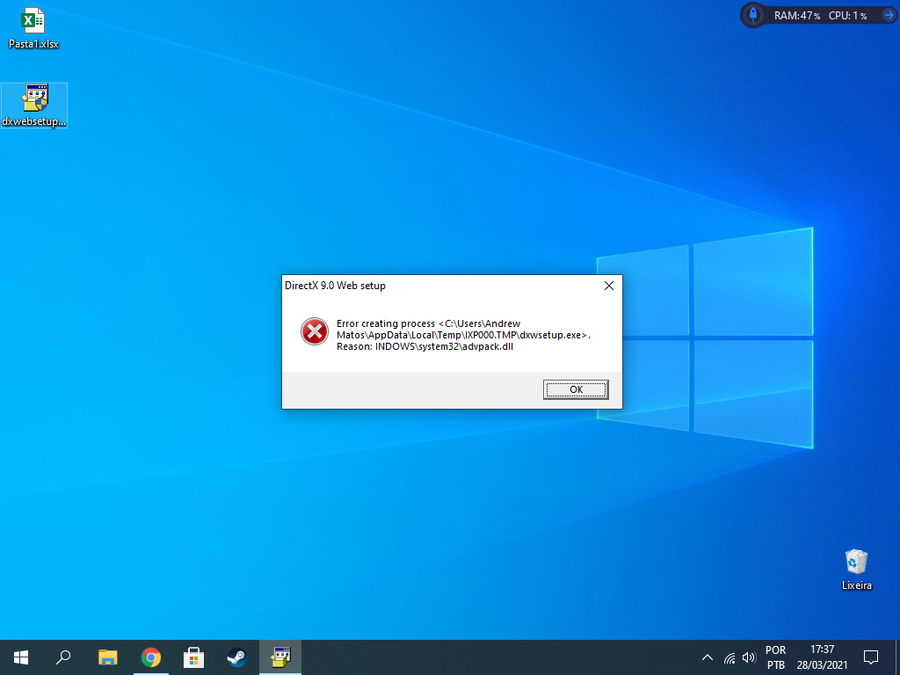The width and height of the screenshot is (900, 675).
Task: Switch to the DirectX setup taskbar item
Action: [x=280, y=657]
